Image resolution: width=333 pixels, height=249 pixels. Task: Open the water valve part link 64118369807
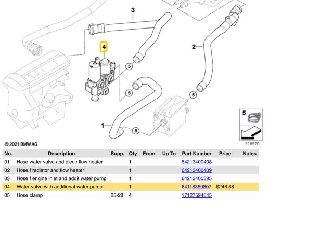pos(196,187)
